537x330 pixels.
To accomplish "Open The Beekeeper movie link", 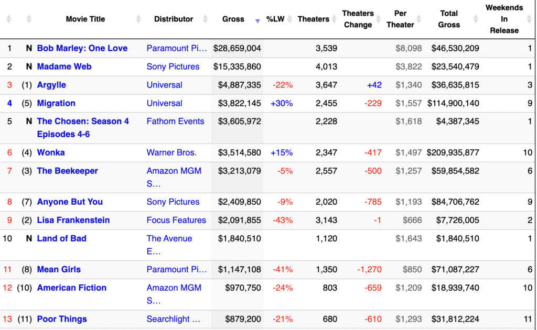I will [68, 171].
